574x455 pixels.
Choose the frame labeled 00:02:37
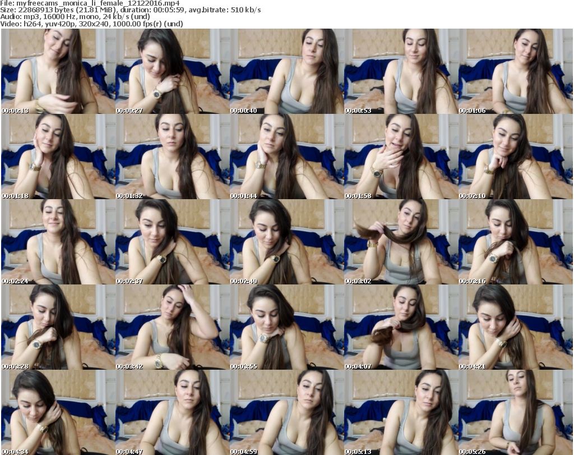(173, 242)
